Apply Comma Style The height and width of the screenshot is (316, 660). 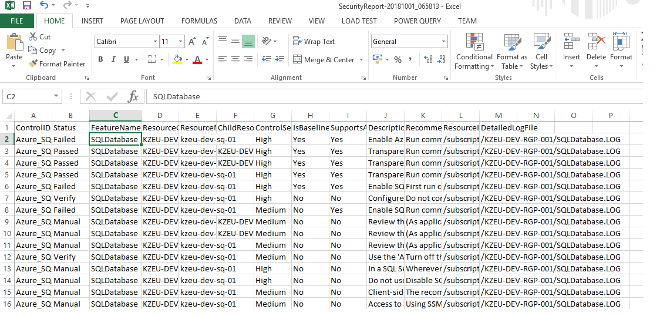[410, 59]
